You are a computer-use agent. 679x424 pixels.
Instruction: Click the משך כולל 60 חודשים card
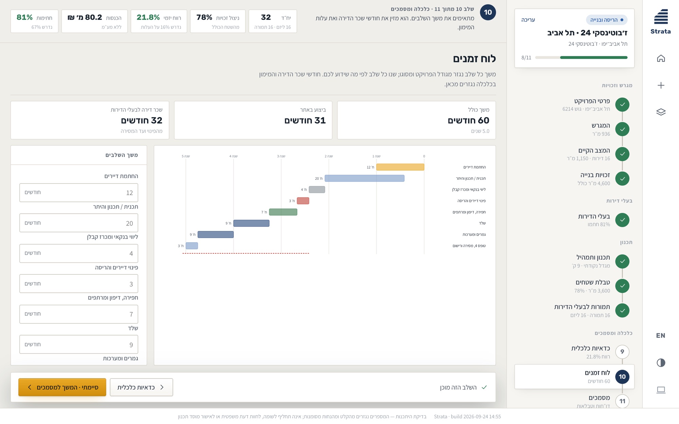pos(416,120)
